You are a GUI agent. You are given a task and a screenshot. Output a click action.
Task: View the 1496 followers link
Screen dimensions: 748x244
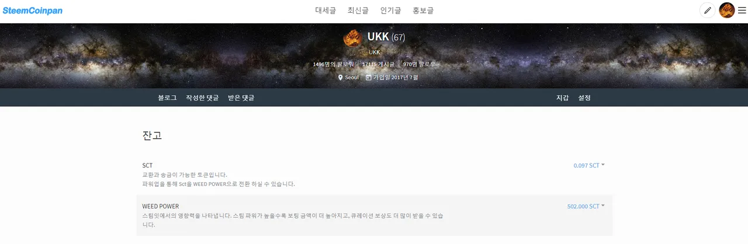(x=334, y=64)
